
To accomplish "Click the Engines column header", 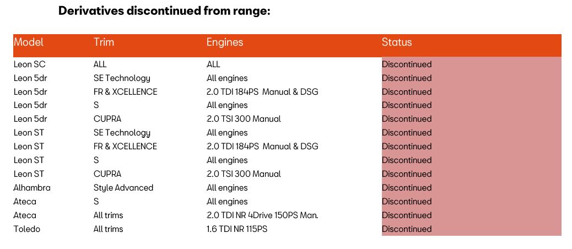I will tap(225, 42).
